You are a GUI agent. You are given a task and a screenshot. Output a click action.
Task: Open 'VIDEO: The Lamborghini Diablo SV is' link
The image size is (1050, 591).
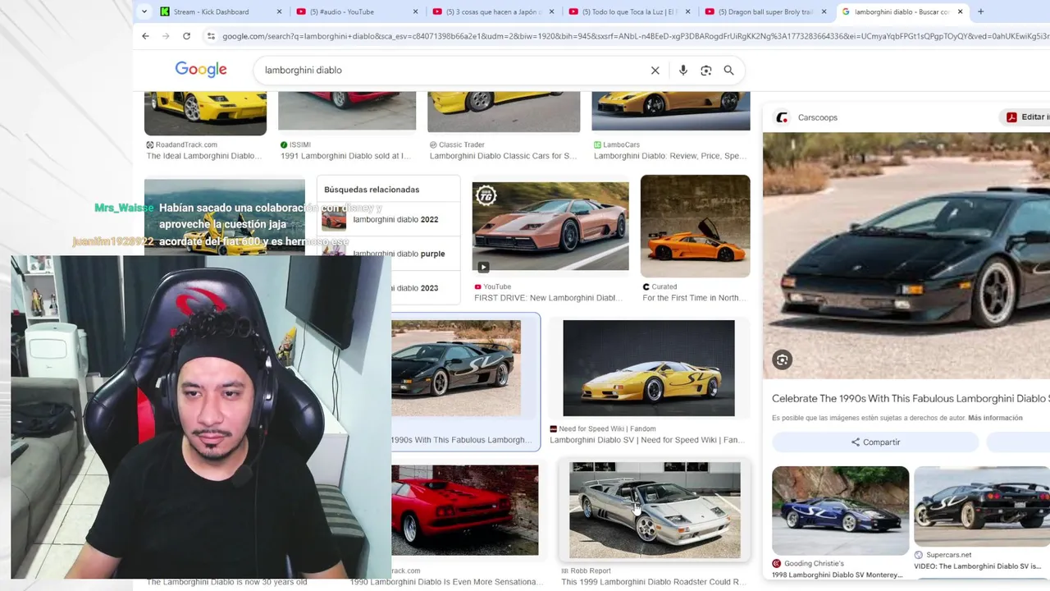978,566
